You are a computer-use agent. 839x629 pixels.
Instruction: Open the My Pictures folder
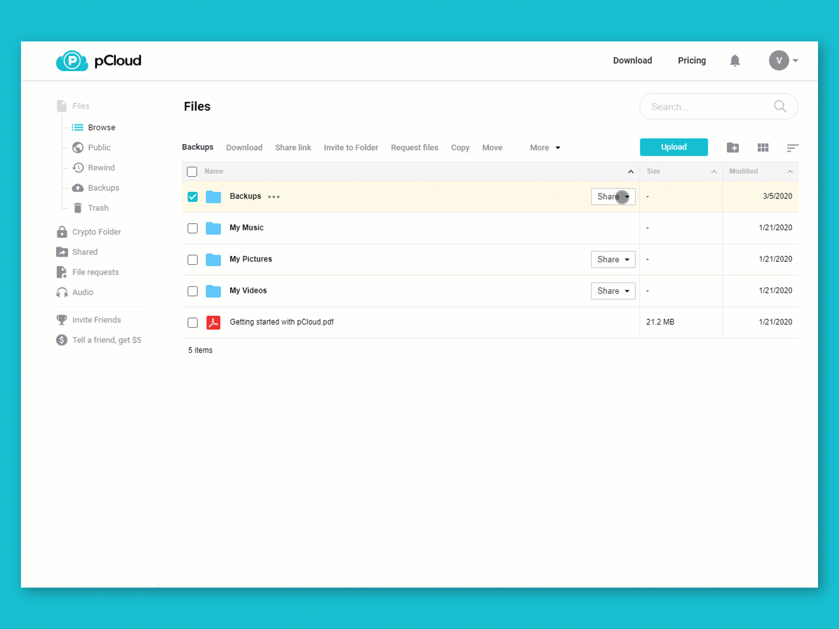[251, 259]
